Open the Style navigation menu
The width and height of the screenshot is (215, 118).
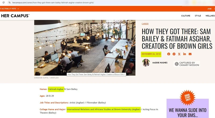(198, 16)
